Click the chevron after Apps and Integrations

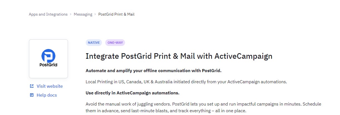pyautogui.click(x=71, y=14)
